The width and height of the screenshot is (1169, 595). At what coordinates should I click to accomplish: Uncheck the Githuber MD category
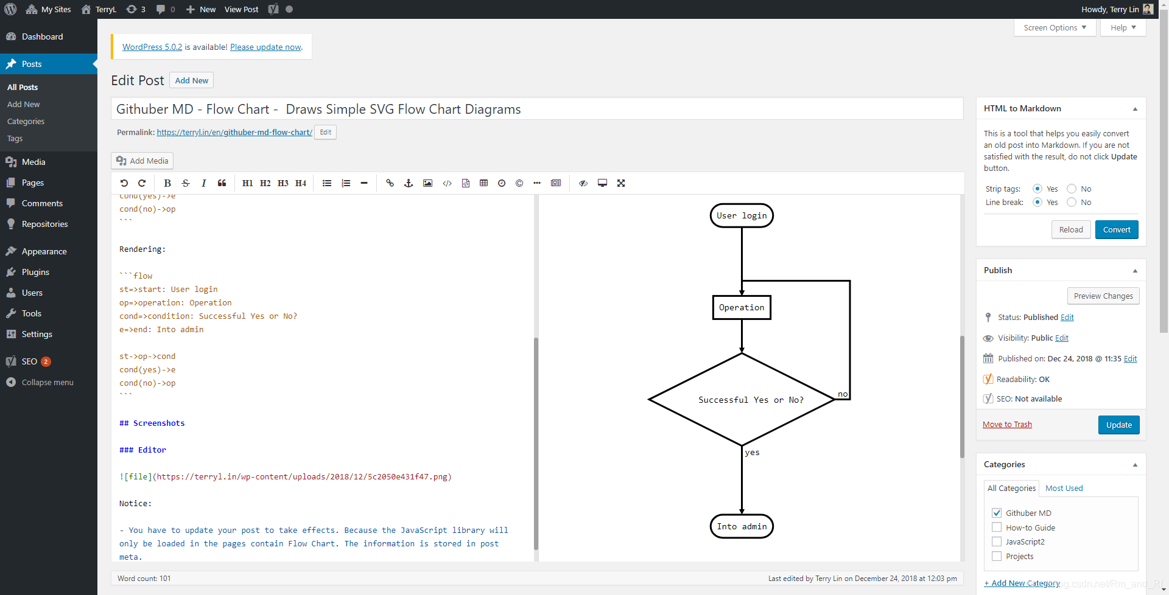click(x=997, y=513)
